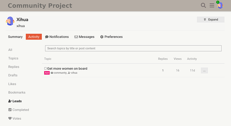The height and width of the screenshot is (126, 231).
Task: Click the pink Act category badge
Action: click(x=47, y=73)
